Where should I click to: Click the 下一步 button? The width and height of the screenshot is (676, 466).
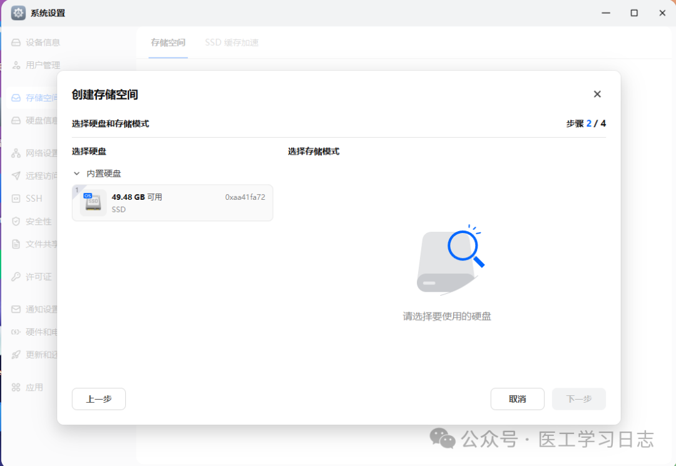[x=578, y=399]
